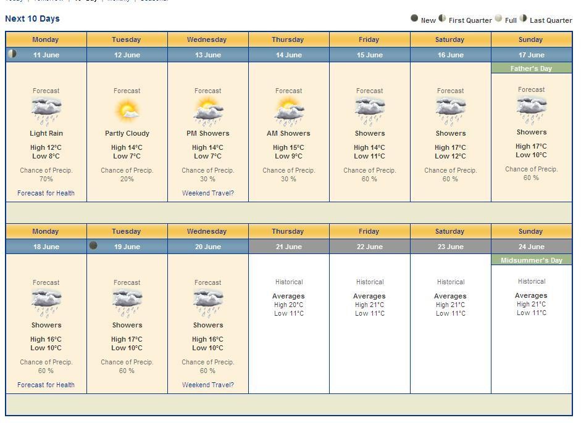Click High 20°C historical average for 21 June
581x423 pixels.
click(x=288, y=305)
